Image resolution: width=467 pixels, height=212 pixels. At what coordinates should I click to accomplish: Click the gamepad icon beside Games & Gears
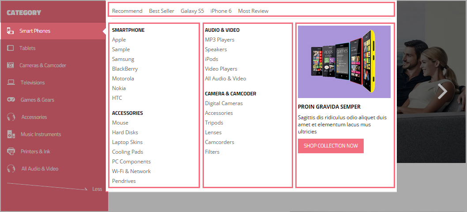(x=11, y=99)
